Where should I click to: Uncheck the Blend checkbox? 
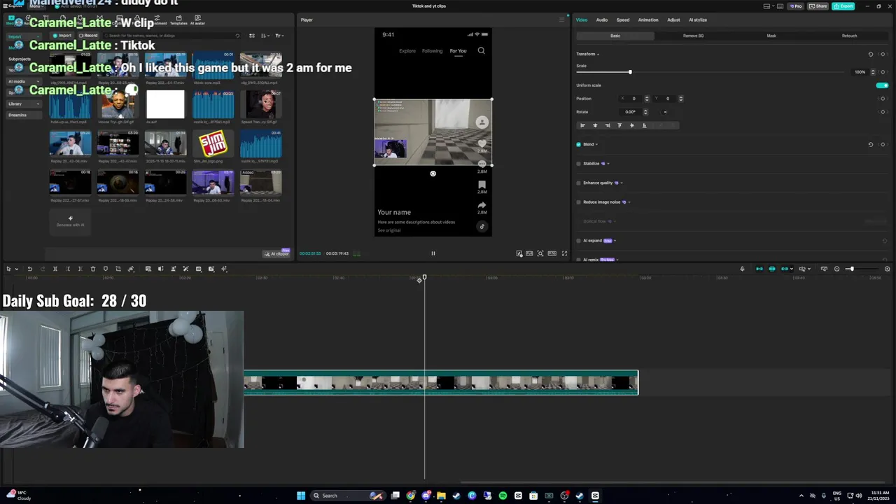pos(579,144)
